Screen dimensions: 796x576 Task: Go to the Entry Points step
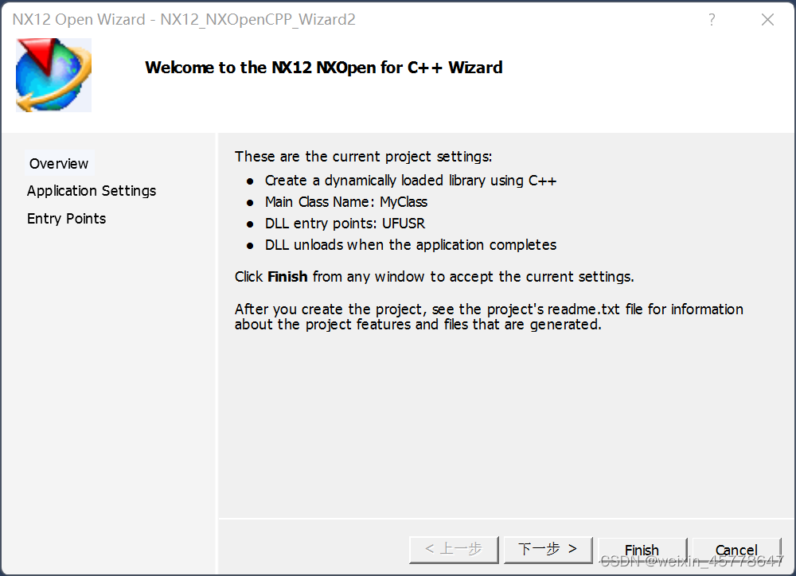(x=66, y=218)
